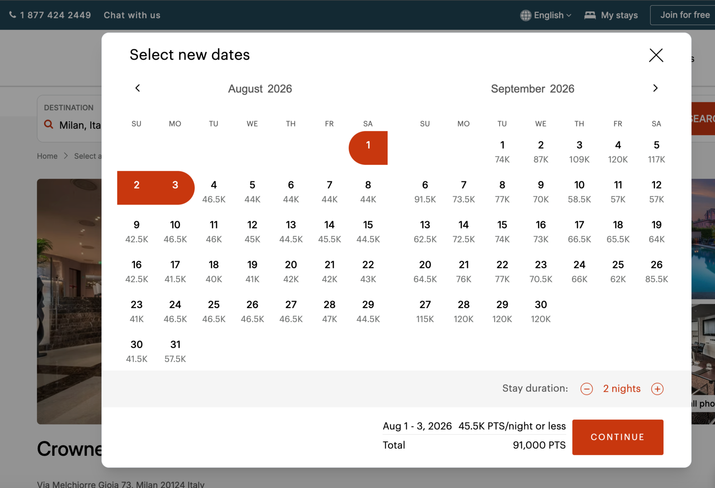
Task: Select August 18 priced at 40K
Action: [x=214, y=271]
